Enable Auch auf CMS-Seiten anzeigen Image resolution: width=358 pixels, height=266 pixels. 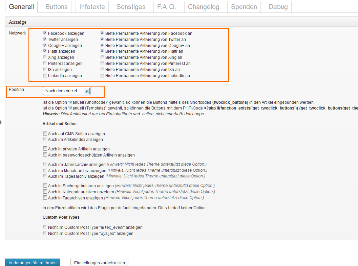click(x=45, y=134)
